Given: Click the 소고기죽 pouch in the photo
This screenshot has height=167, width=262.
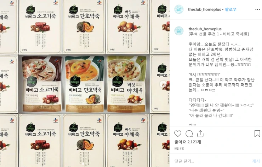Looking at the screenshot, I should click(42, 84).
